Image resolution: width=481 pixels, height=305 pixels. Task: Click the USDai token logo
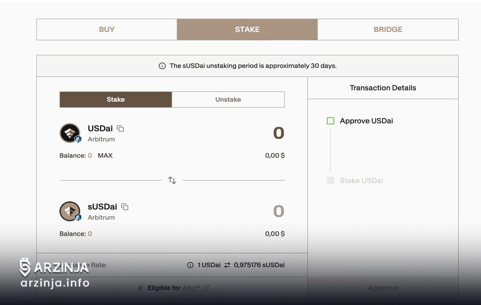pyautogui.click(x=70, y=133)
